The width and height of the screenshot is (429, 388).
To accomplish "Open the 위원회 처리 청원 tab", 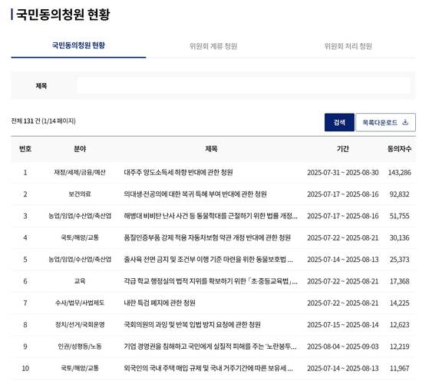I will point(348,46).
